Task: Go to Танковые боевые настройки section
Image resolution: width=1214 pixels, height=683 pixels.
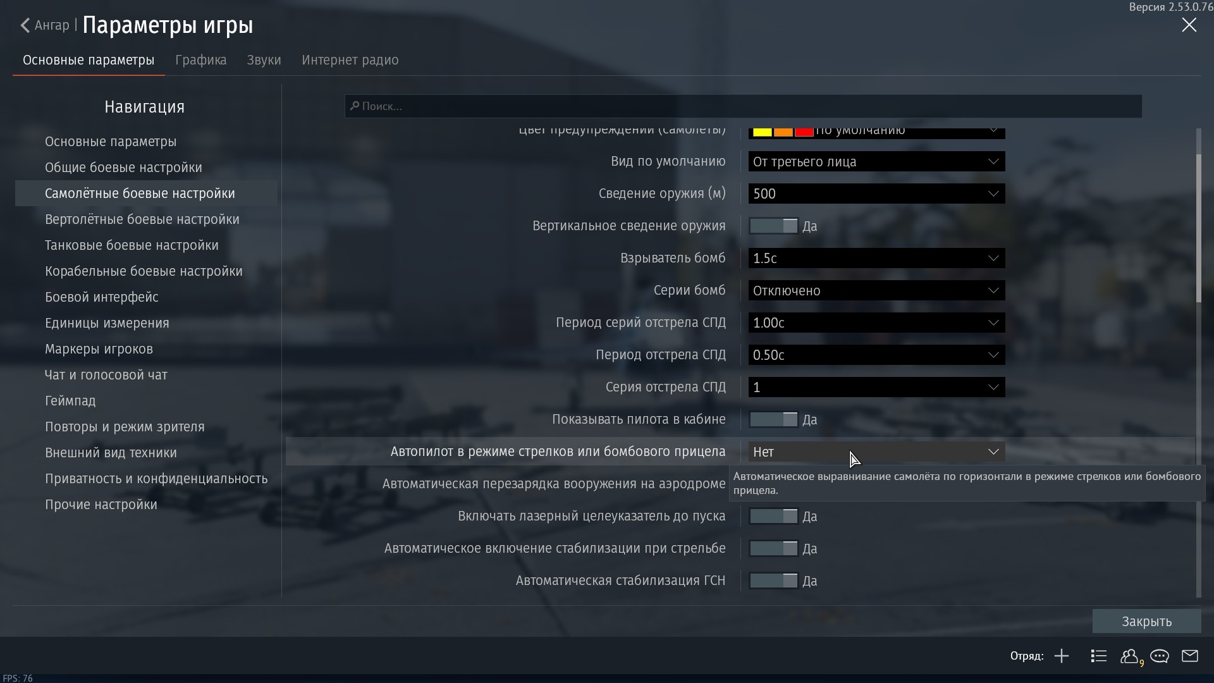Action: coord(132,245)
